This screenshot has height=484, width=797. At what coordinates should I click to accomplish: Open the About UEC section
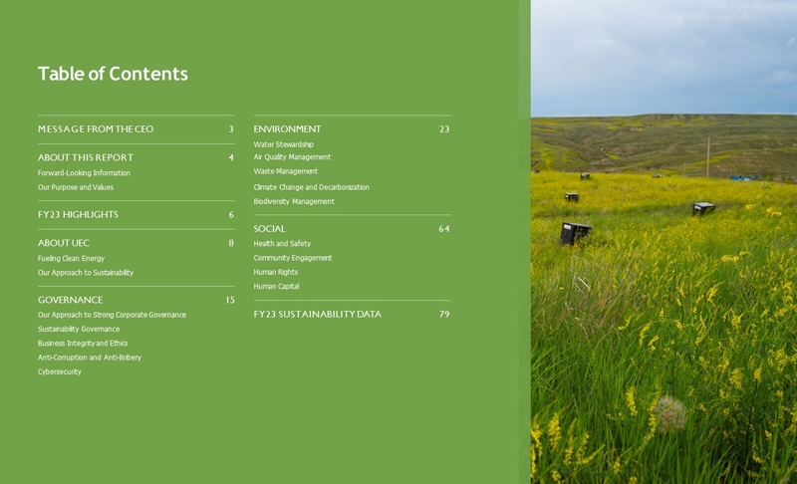pos(64,243)
